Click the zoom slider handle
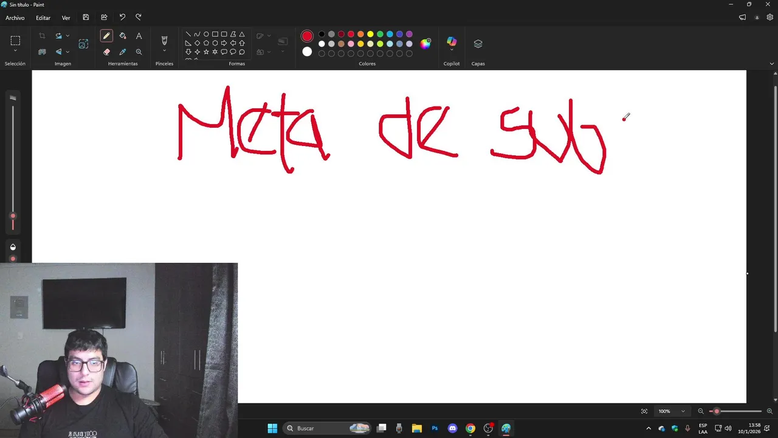Screen dimensions: 778x438 point(717,411)
